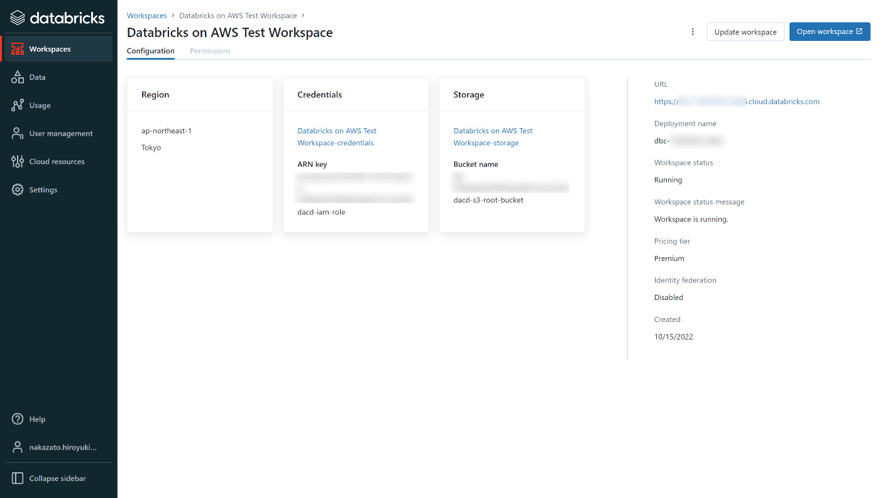Click the databricks wordmark text
The height and width of the screenshot is (498, 880).
(67, 18)
